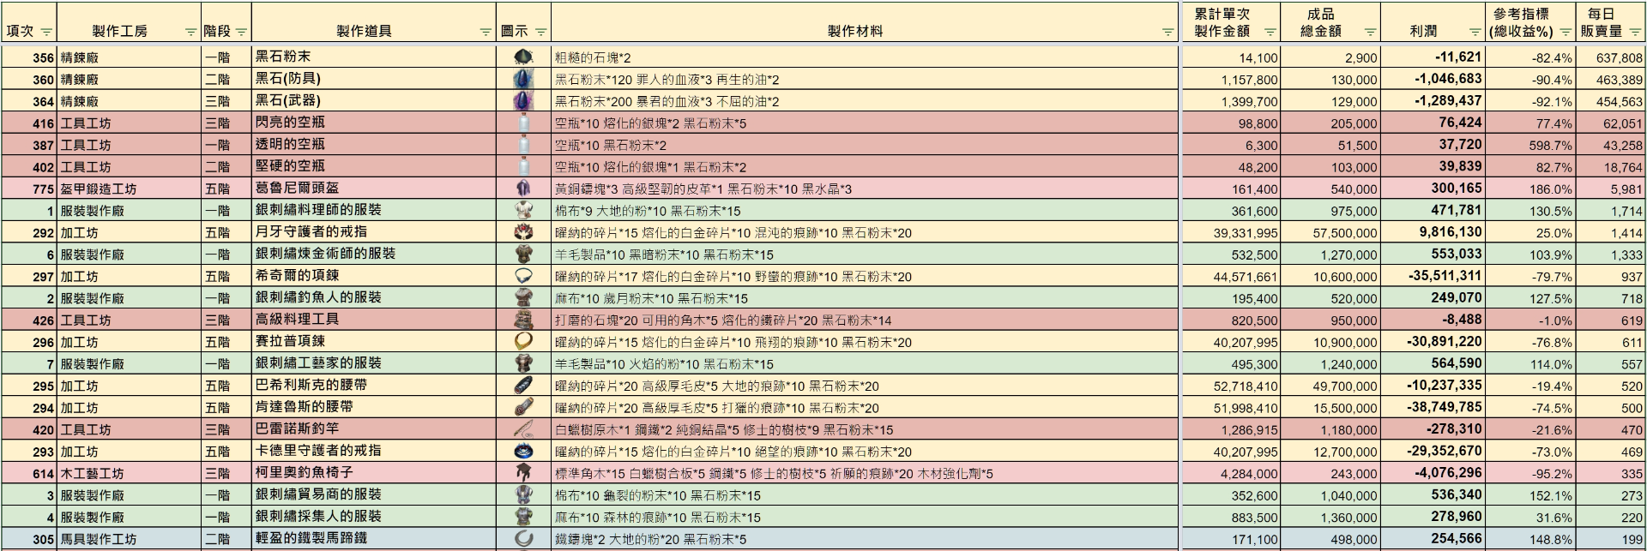The width and height of the screenshot is (1647, 551).
Task: Select the 閃亮的空瓶 item name cell
Action: [x=374, y=123]
